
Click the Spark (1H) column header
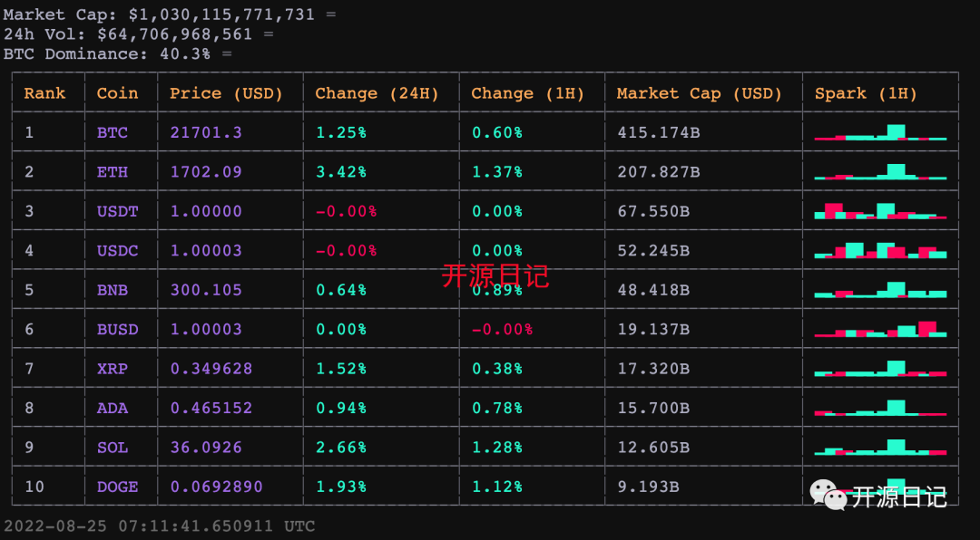[x=866, y=93]
